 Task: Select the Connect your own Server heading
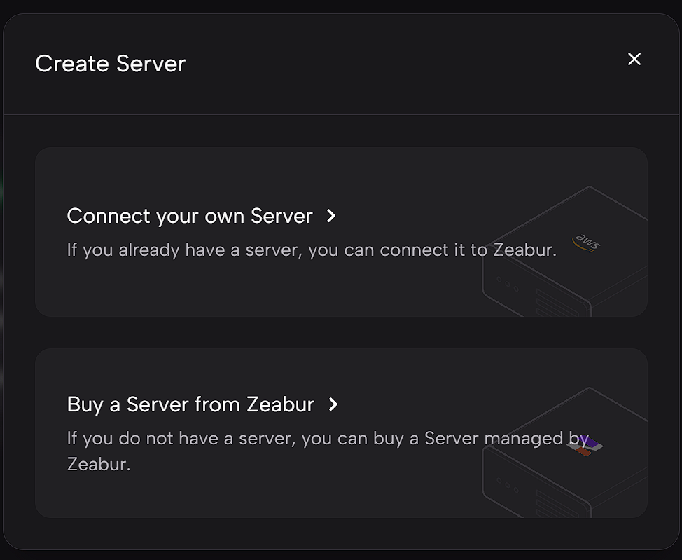190,216
